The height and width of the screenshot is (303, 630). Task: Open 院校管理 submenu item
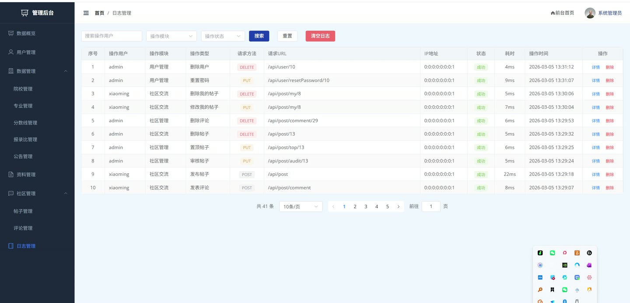(x=37, y=89)
